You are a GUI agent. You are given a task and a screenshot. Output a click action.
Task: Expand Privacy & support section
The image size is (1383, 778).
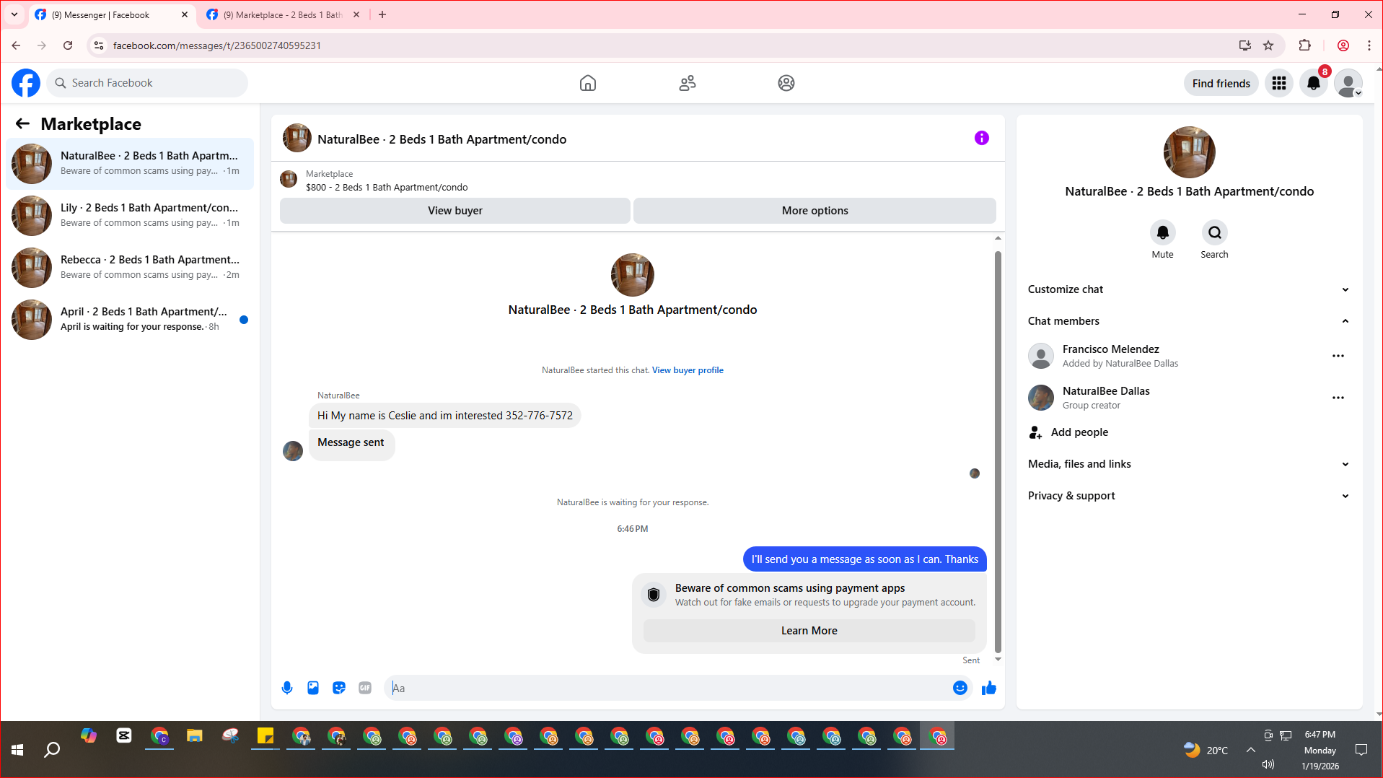pos(1189,496)
